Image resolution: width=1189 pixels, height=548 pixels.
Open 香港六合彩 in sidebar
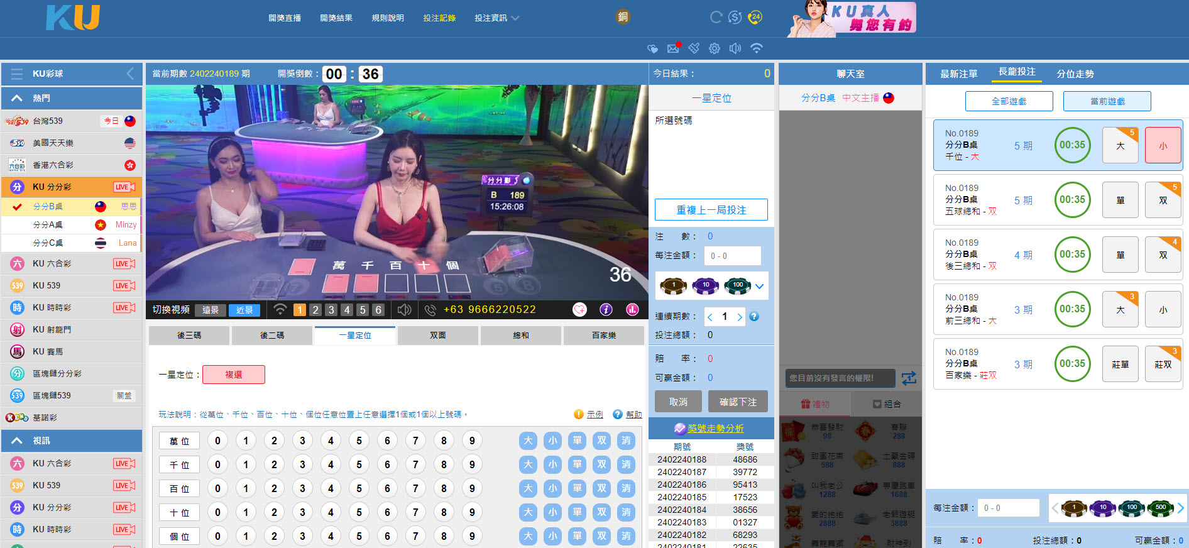click(x=72, y=165)
